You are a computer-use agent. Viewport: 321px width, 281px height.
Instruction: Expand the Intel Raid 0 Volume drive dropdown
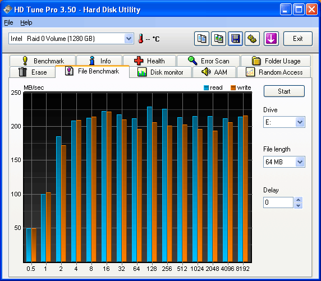point(129,39)
